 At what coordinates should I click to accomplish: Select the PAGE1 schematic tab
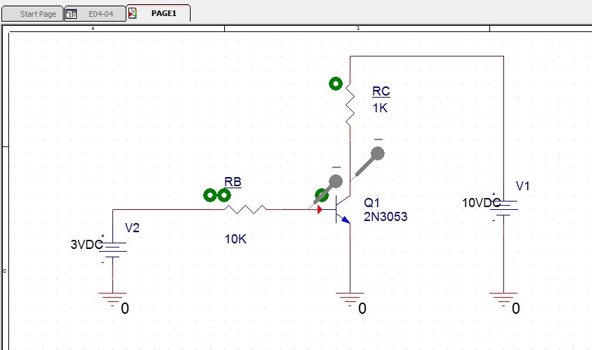164,14
